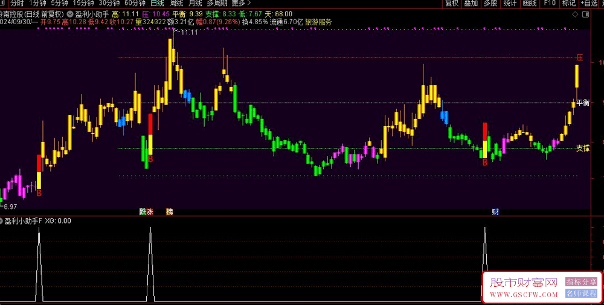Select the 5分钟 period tab
This screenshot has height=305, width=604.
[x=59, y=4]
